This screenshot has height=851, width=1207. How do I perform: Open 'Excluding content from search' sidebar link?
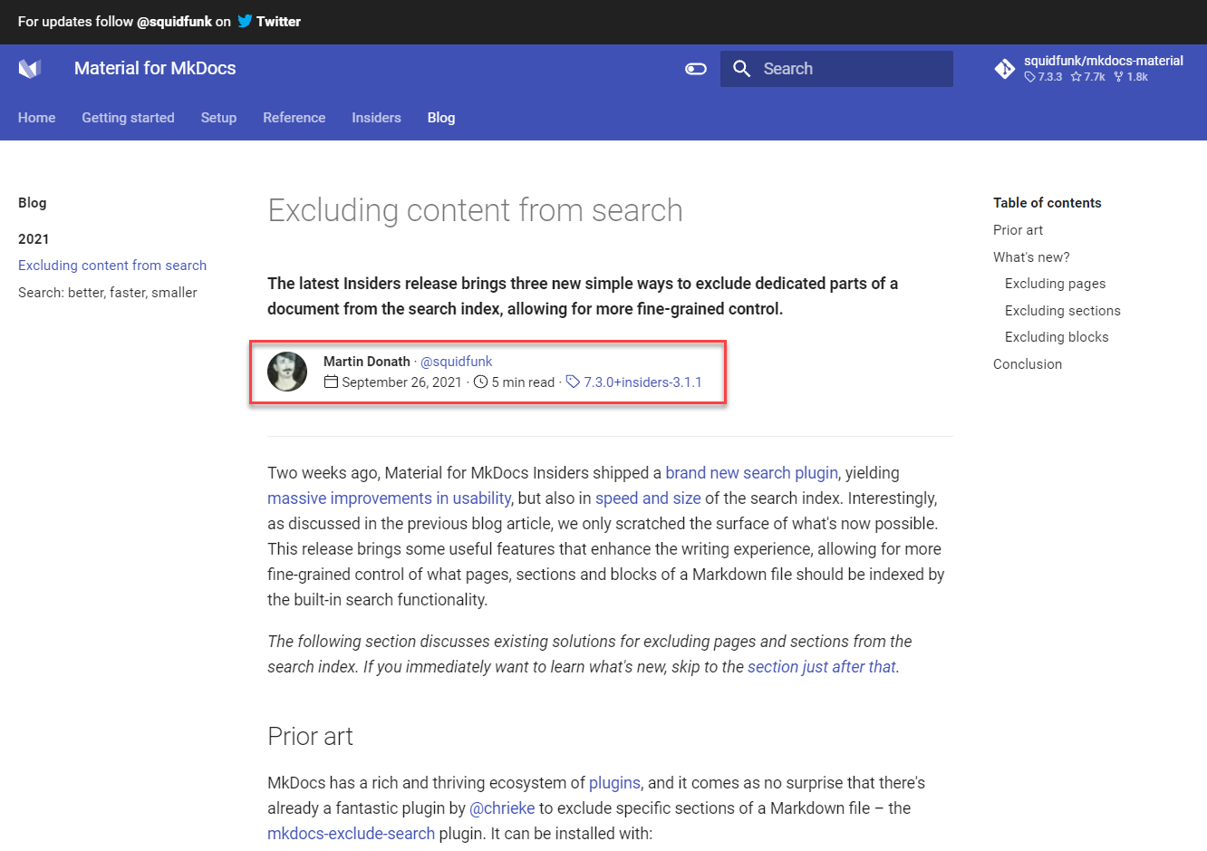tap(112, 266)
